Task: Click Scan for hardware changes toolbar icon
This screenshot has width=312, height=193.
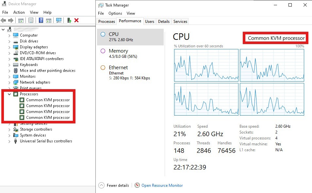Action: [59, 20]
